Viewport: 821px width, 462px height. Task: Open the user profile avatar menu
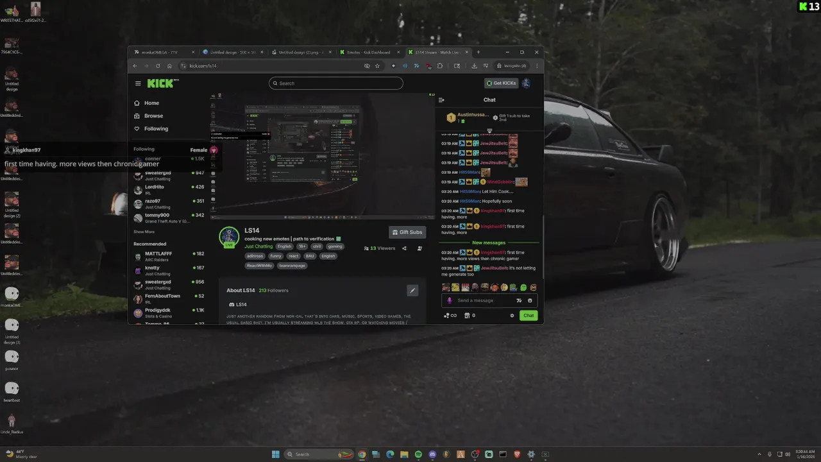click(527, 83)
